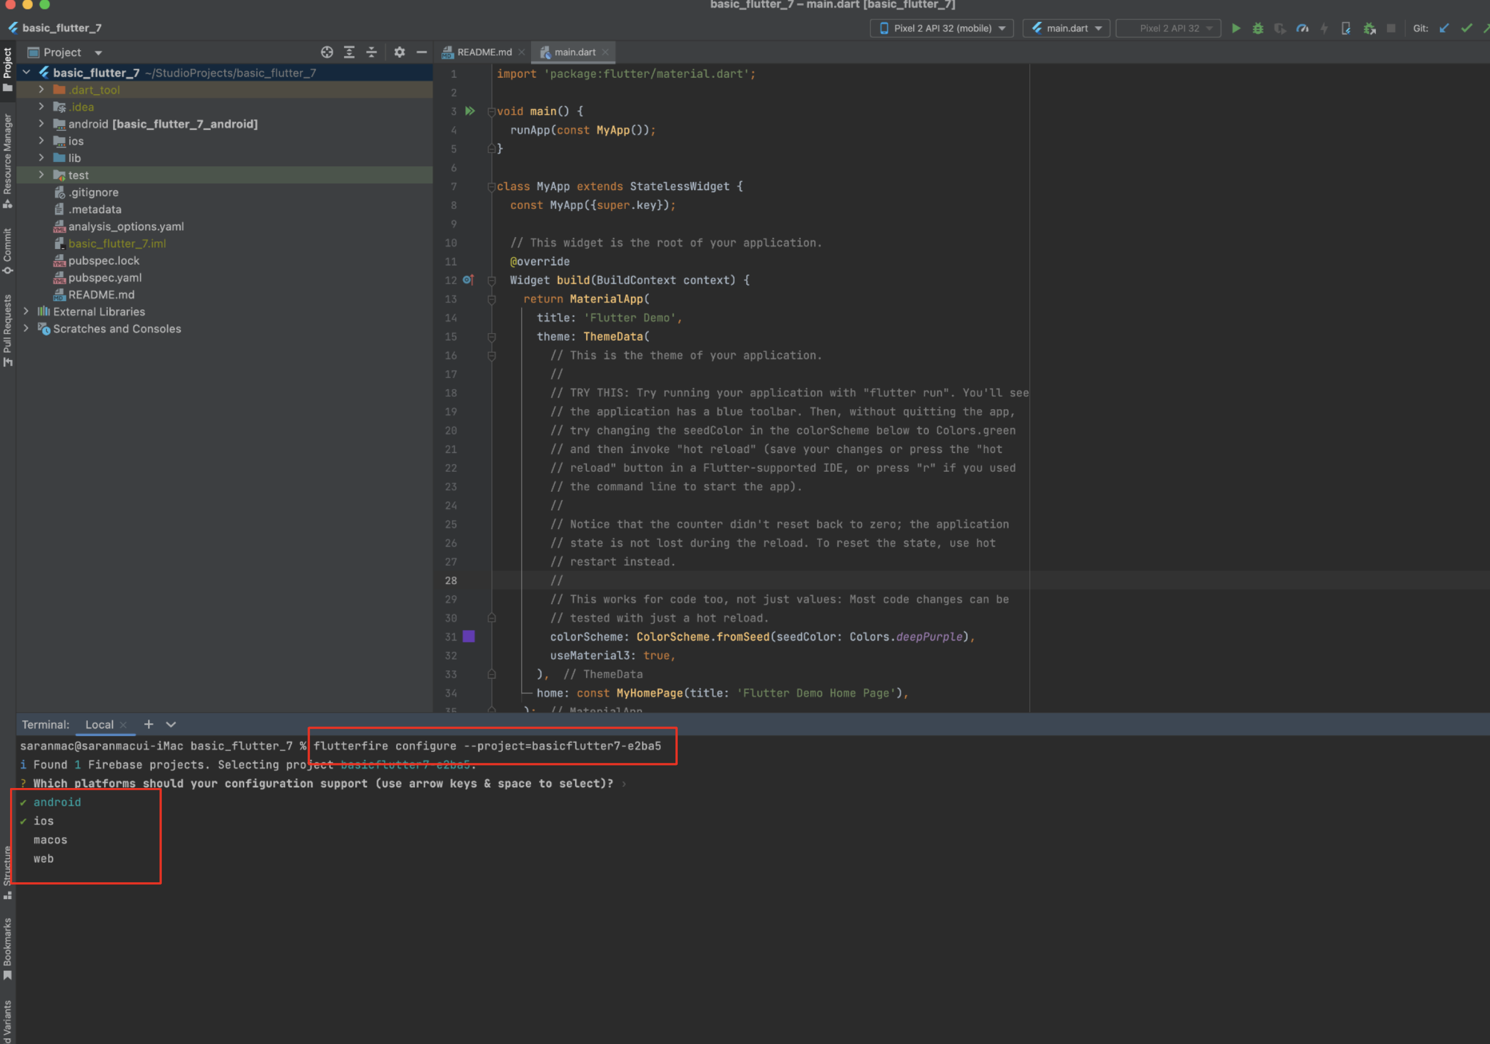Screen dimensions: 1490x1044
Task: Click the purple color swatch in gutter
Action: [x=469, y=637]
